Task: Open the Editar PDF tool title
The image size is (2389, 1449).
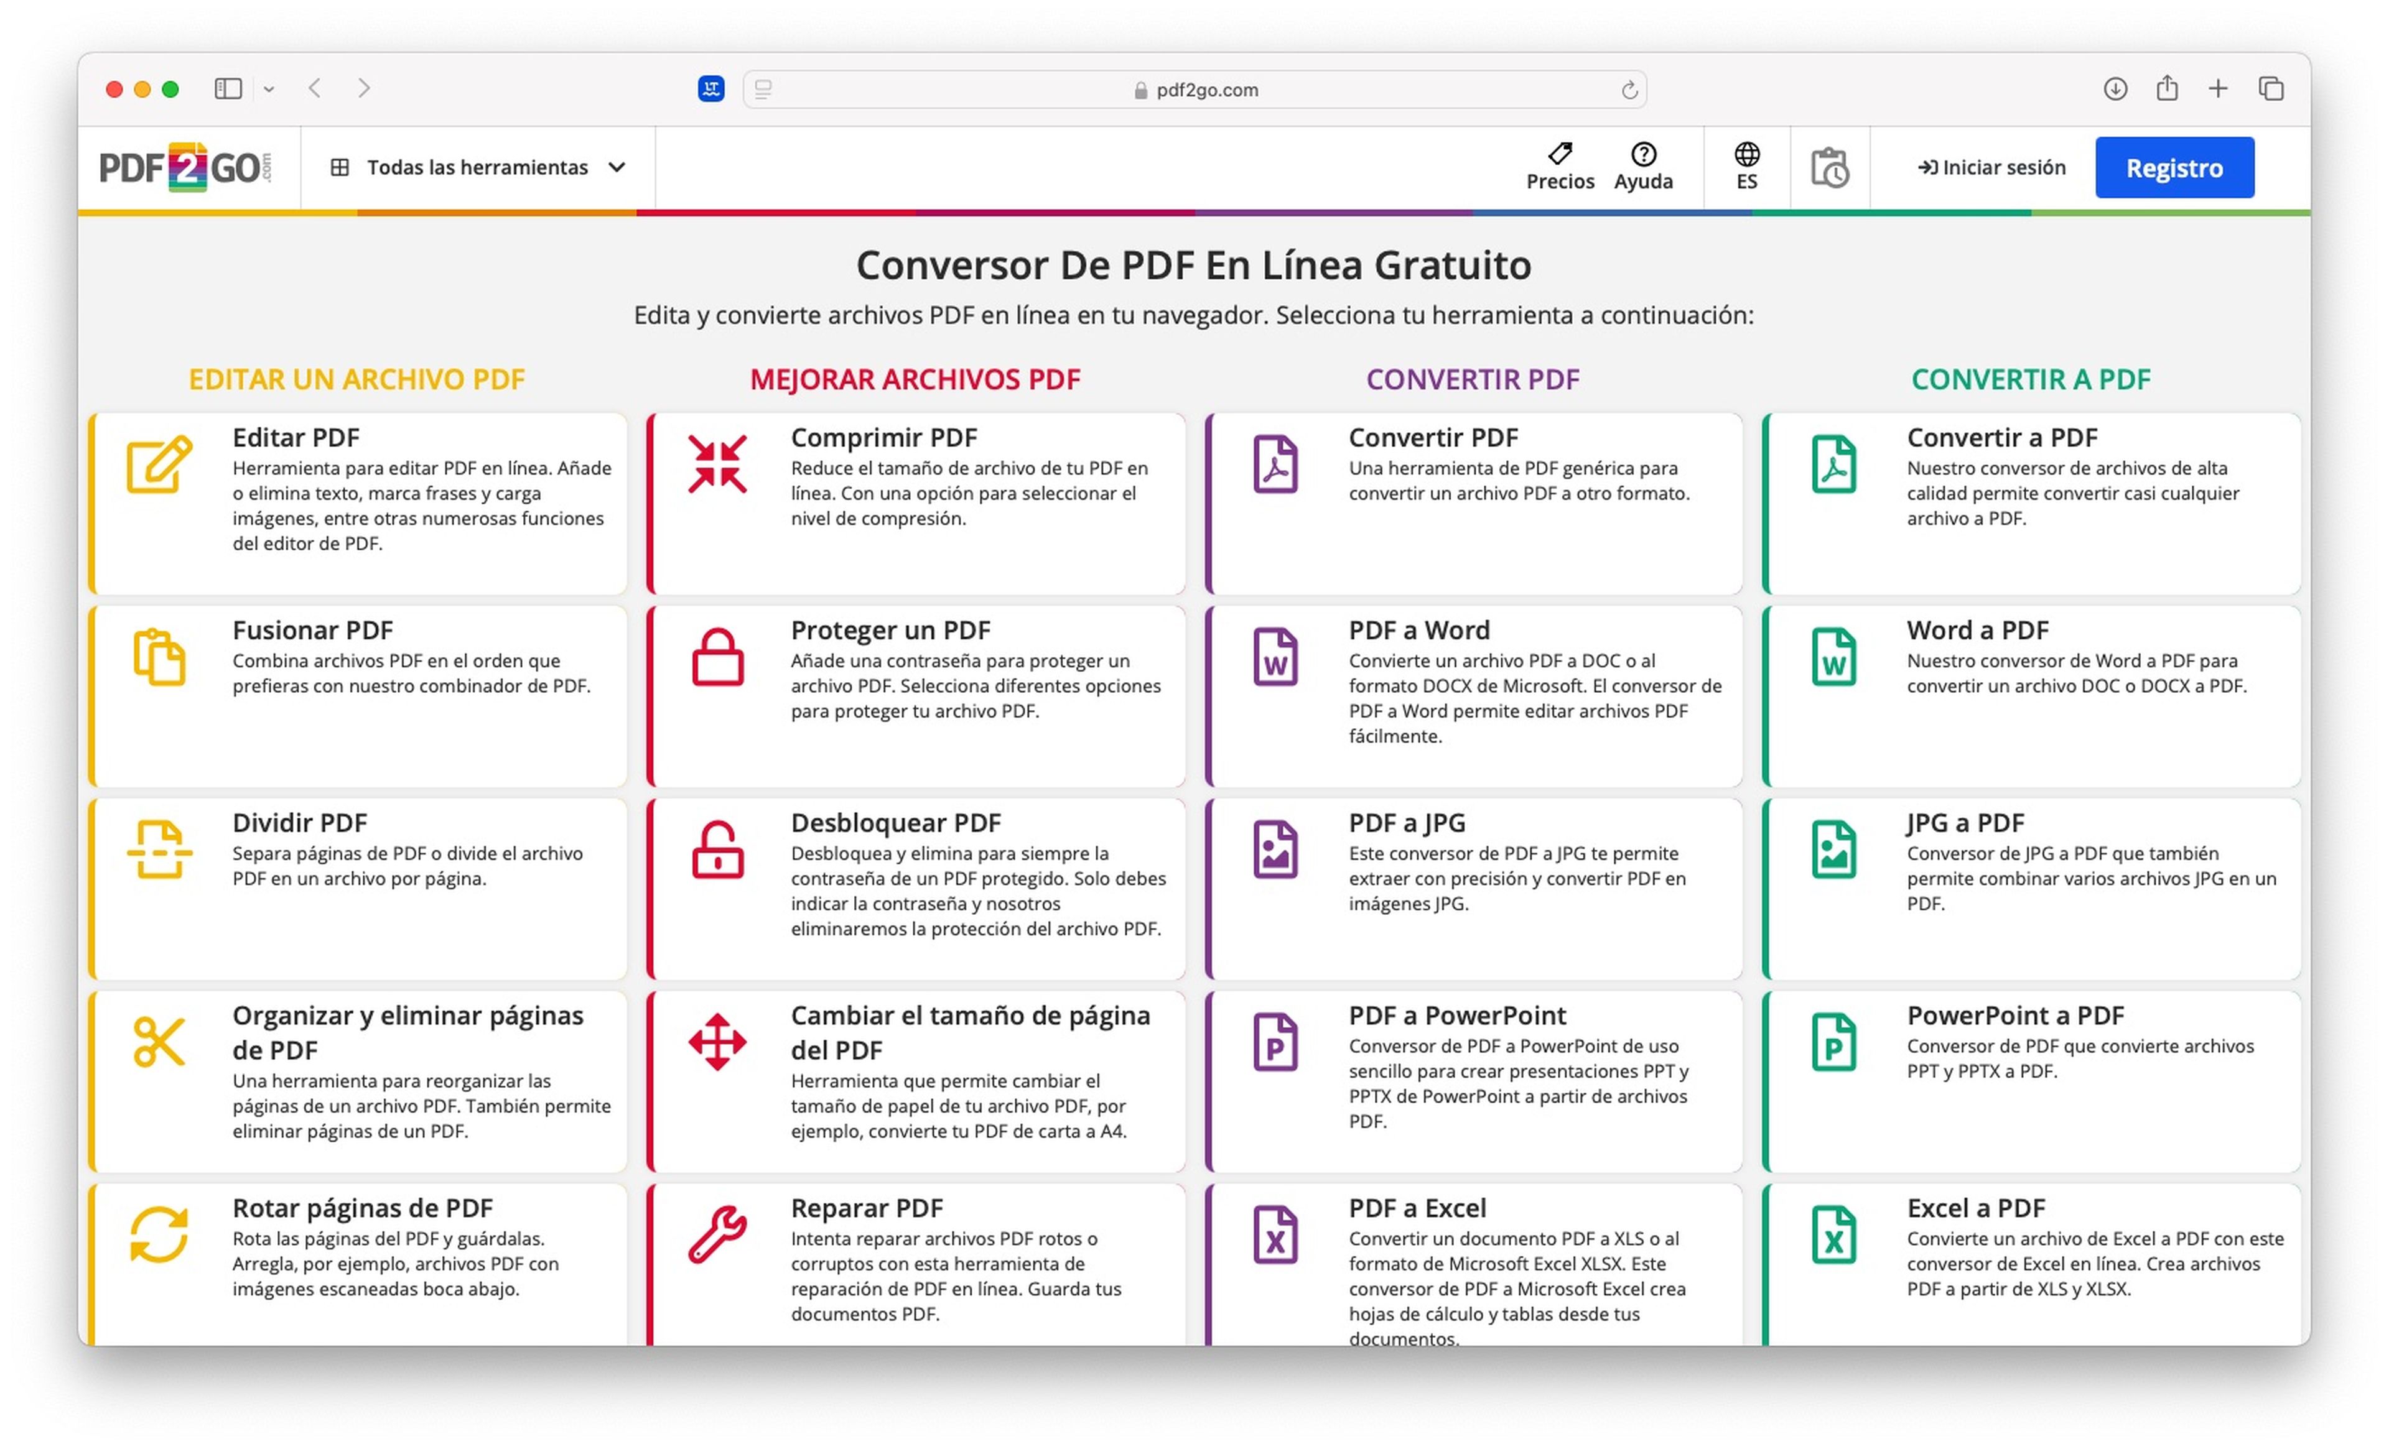Action: pyautogui.click(x=296, y=437)
